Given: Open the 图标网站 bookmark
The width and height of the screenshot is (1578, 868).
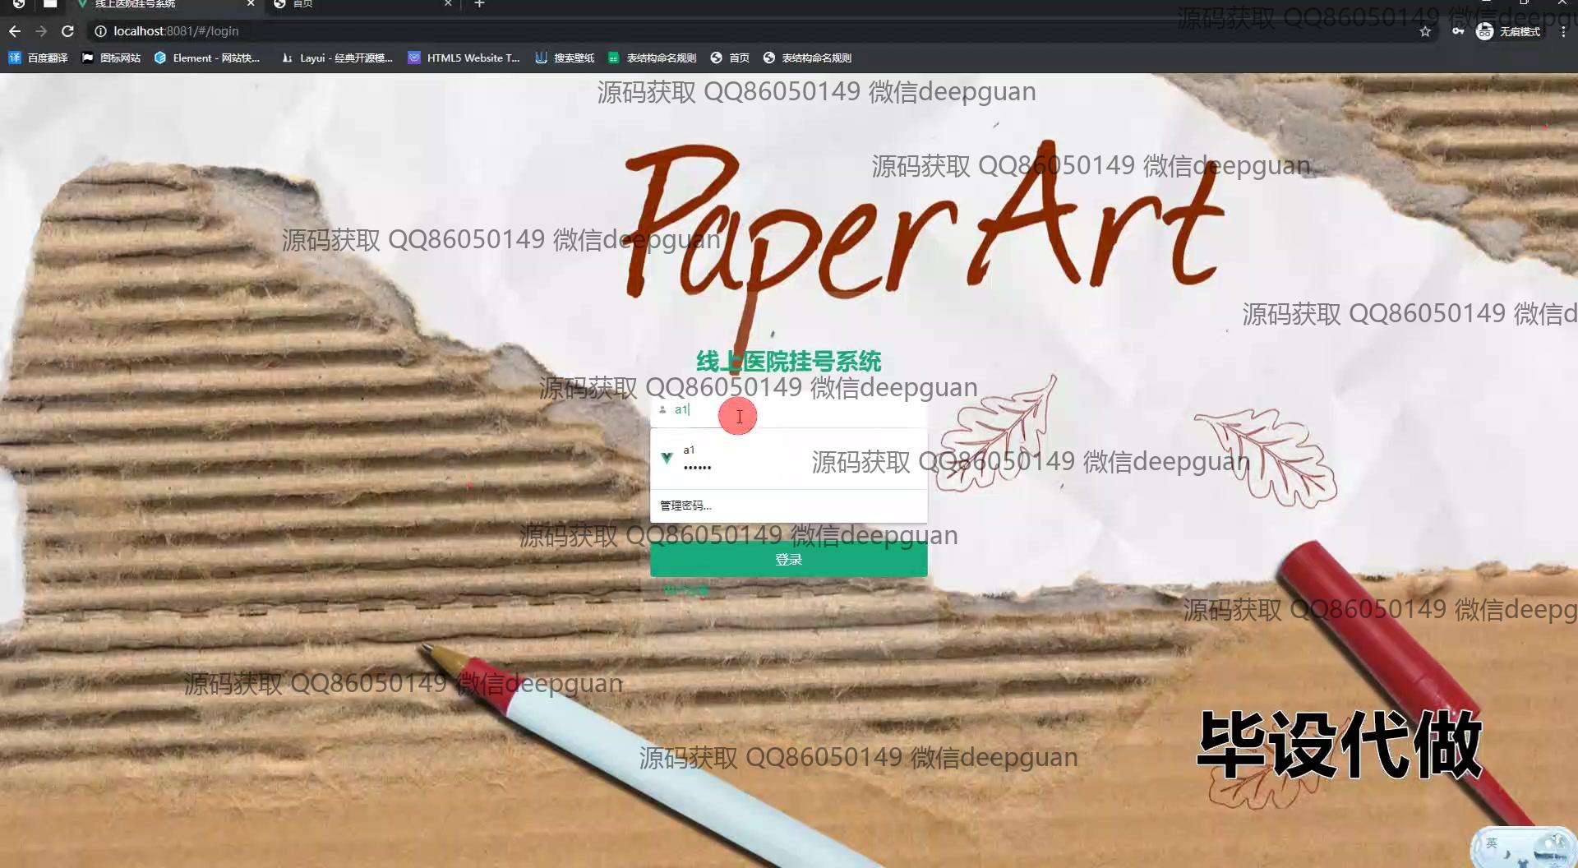Looking at the screenshot, I should pos(111,58).
